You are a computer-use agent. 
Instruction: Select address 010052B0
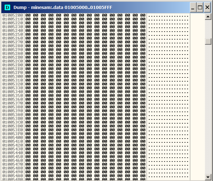[13, 57]
